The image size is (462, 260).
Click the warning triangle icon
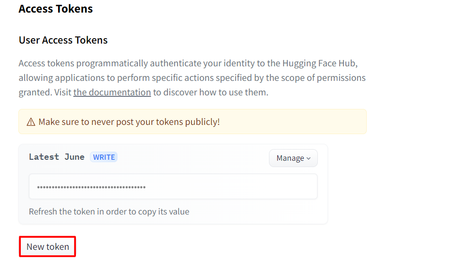pyautogui.click(x=31, y=122)
